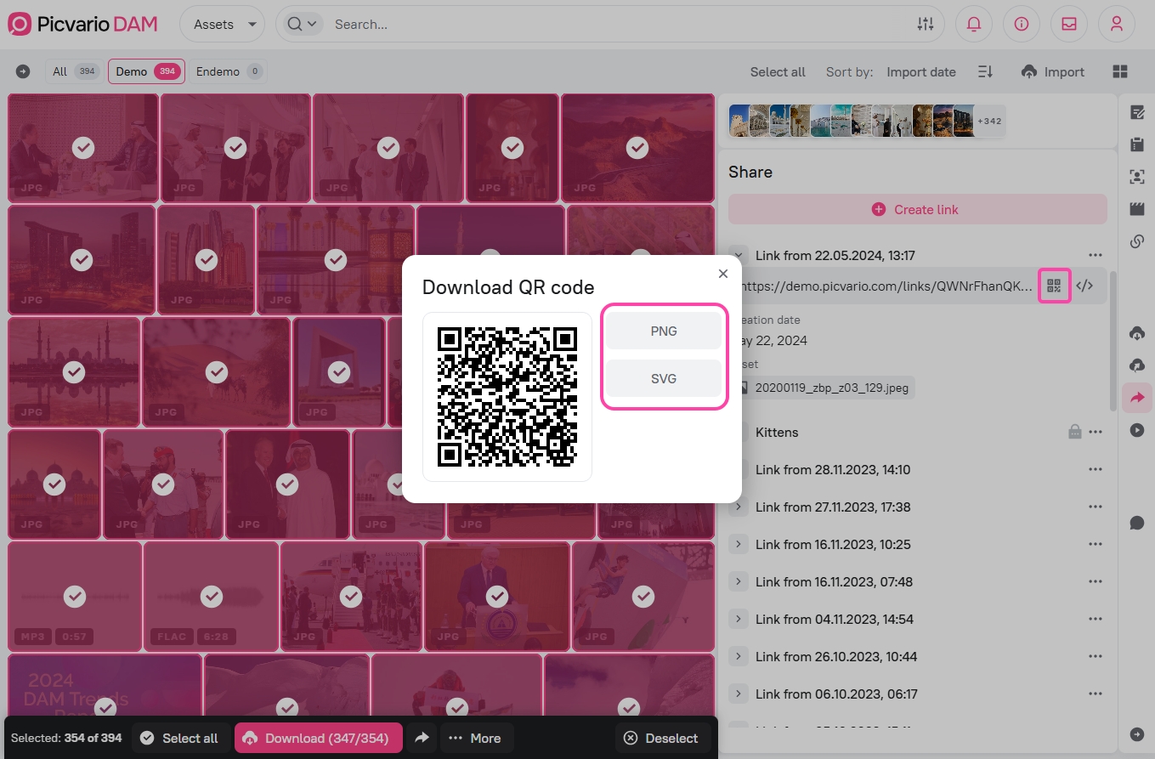Image resolution: width=1155 pixels, height=759 pixels.
Task: Open the info circle icon in header
Action: click(1022, 25)
